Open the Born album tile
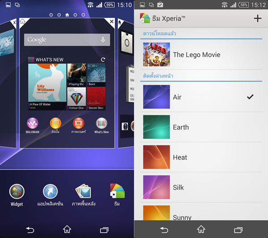The image size is (268, 238). [96, 75]
